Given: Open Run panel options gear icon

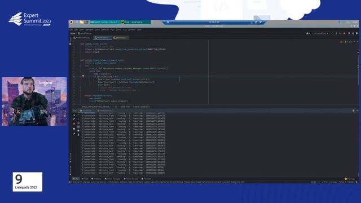Looking at the screenshot, I should 354,111.
